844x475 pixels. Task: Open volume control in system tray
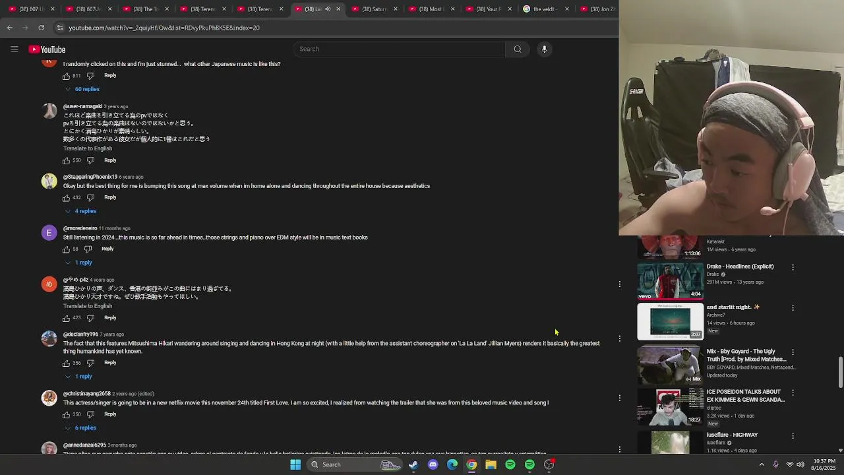800,464
